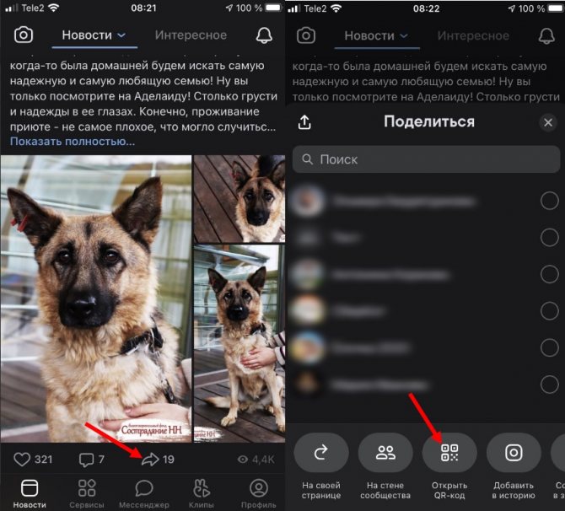
Task: Select third contact radio circle
Action: [550, 274]
